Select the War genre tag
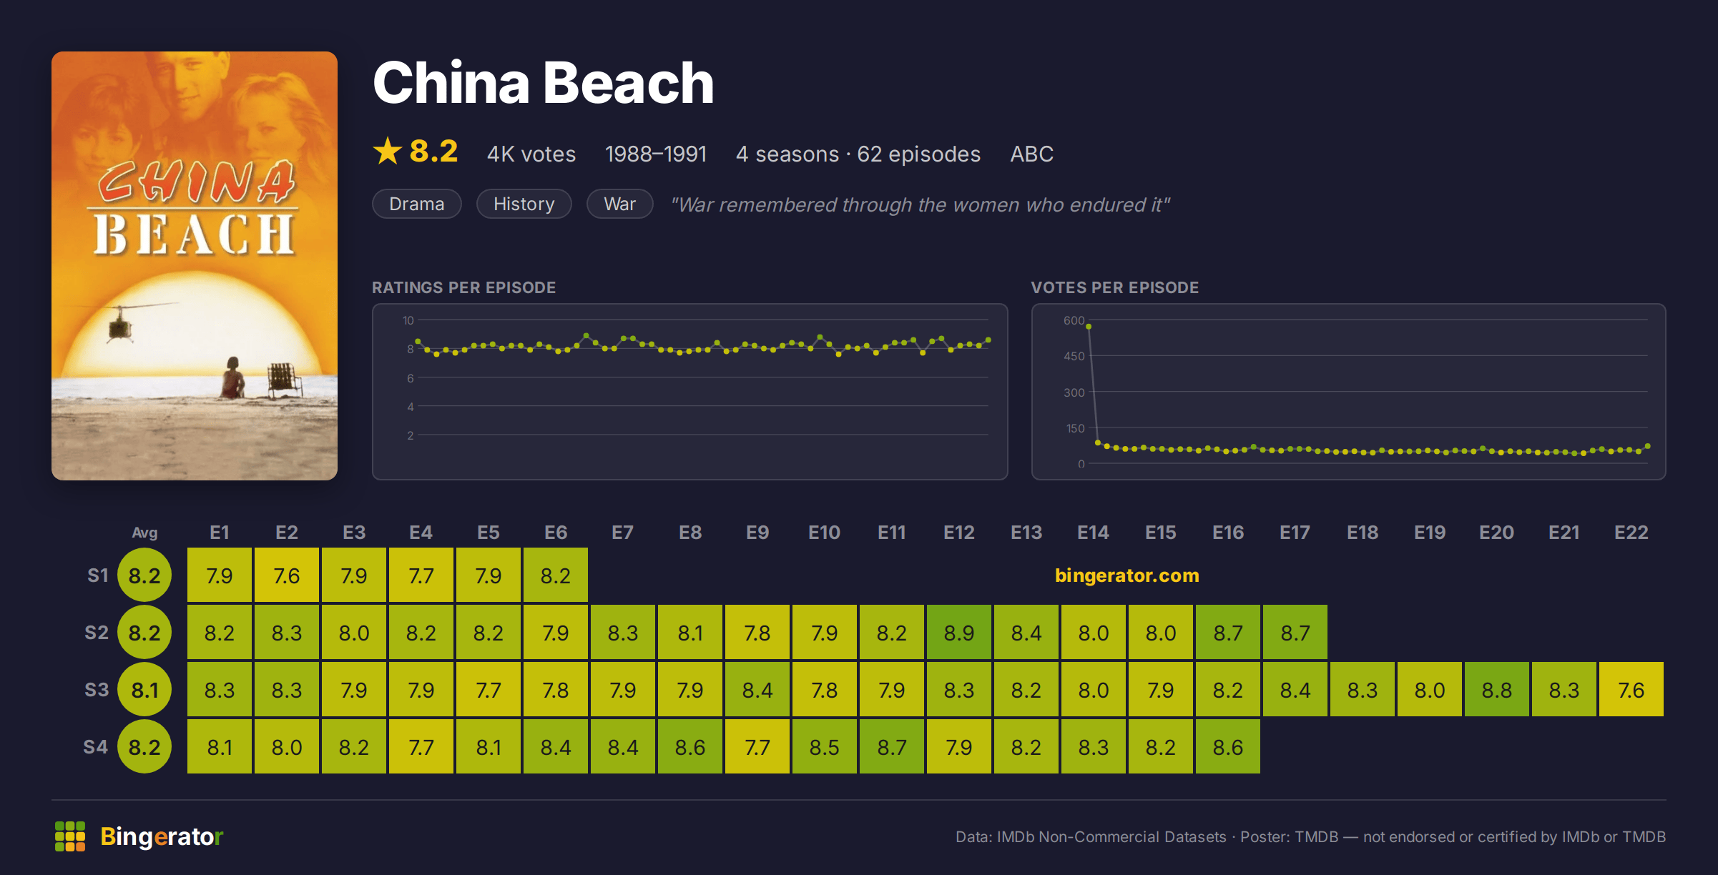Viewport: 1718px width, 875px height. [x=619, y=204]
